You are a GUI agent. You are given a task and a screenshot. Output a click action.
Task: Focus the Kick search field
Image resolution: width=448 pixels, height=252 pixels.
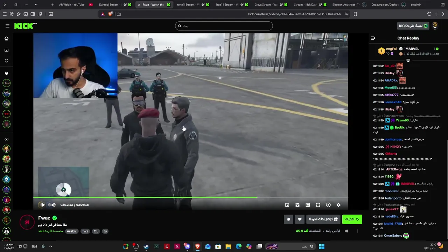[x=224, y=26]
